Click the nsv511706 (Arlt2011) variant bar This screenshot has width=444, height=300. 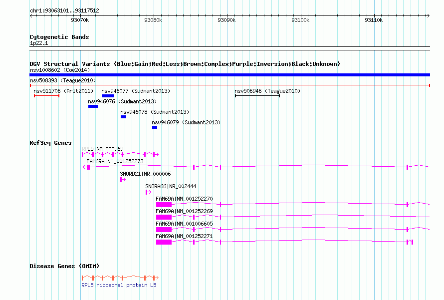pos(47,96)
